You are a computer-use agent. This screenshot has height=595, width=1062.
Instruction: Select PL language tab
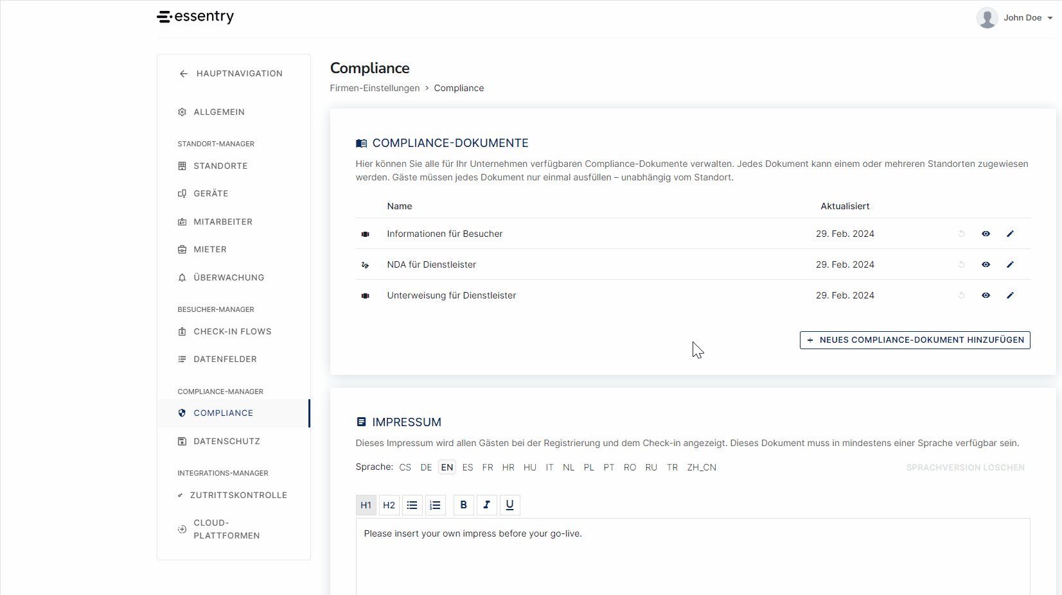tap(589, 468)
